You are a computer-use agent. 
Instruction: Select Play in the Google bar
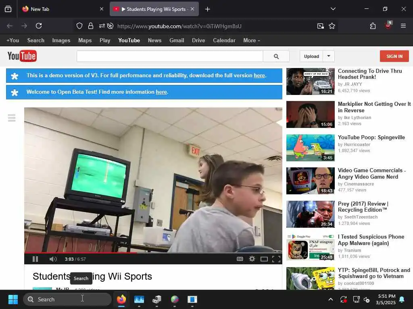tap(105, 41)
